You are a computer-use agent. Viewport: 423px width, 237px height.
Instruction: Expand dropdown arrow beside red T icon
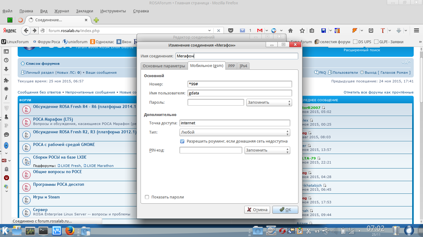[x=390, y=31]
